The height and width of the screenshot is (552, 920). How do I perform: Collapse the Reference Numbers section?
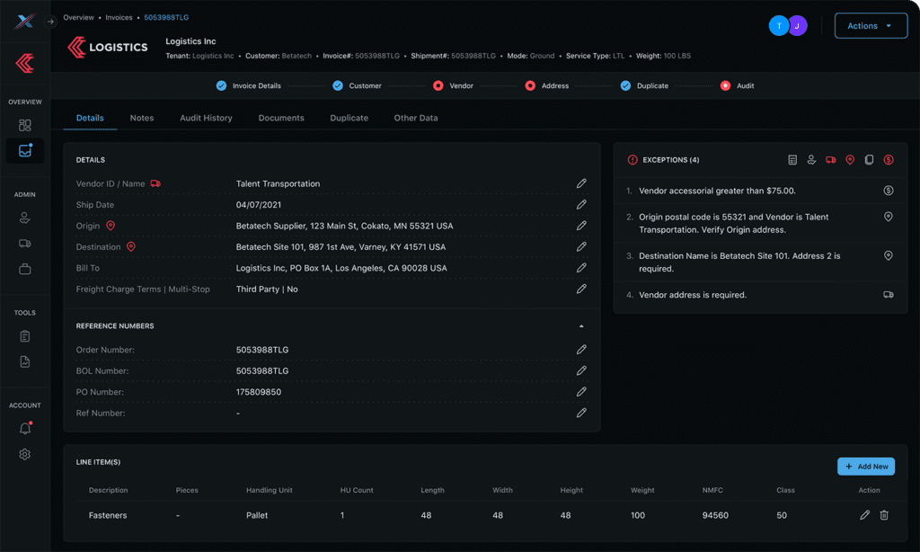(x=581, y=326)
